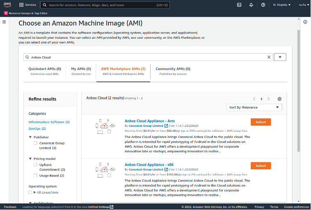Open results preferences gear icon

click(280, 99)
